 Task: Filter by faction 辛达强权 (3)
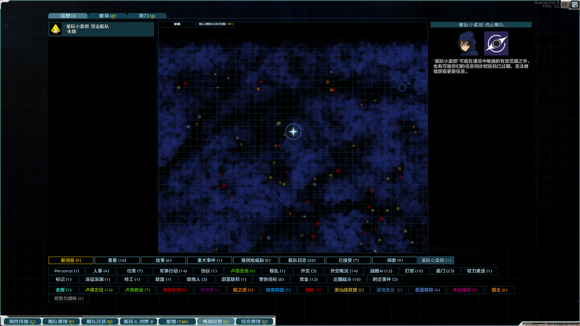(465, 290)
